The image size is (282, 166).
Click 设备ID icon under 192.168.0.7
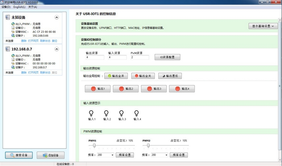[13, 60]
